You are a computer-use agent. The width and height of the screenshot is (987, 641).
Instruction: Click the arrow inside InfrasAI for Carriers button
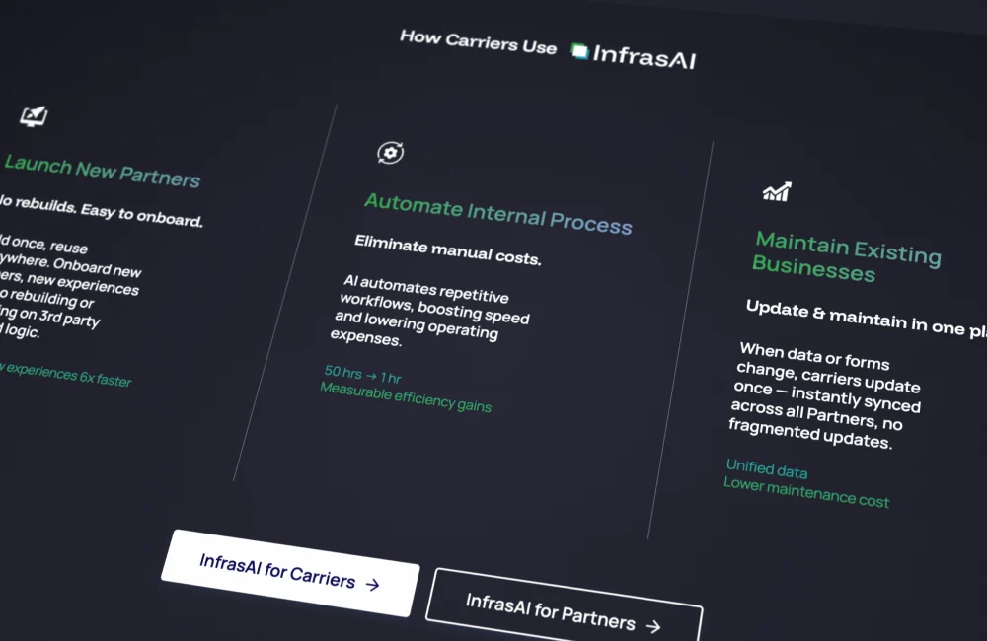[x=373, y=584]
